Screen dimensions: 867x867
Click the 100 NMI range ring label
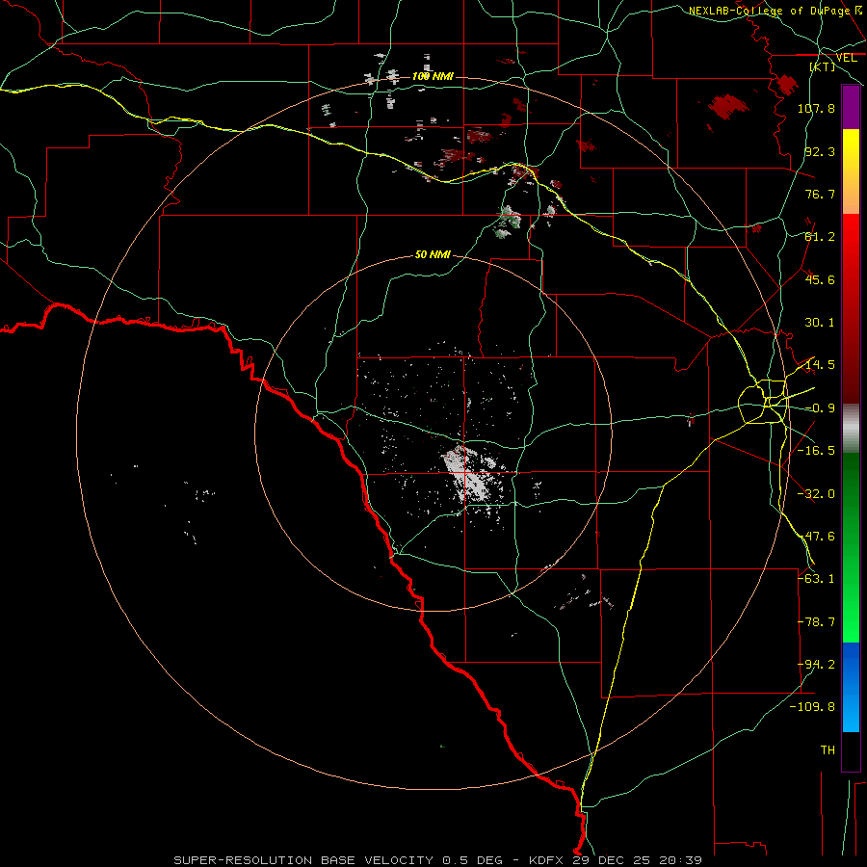pos(433,76)
